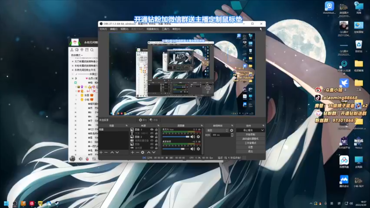Open the 文件(F) menu

coord(103,29)
